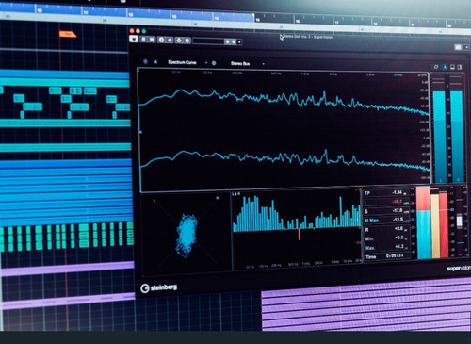Click the white slider handle beside loudness scale
Viewport: 471px width, 344px height.
(459, 221)
